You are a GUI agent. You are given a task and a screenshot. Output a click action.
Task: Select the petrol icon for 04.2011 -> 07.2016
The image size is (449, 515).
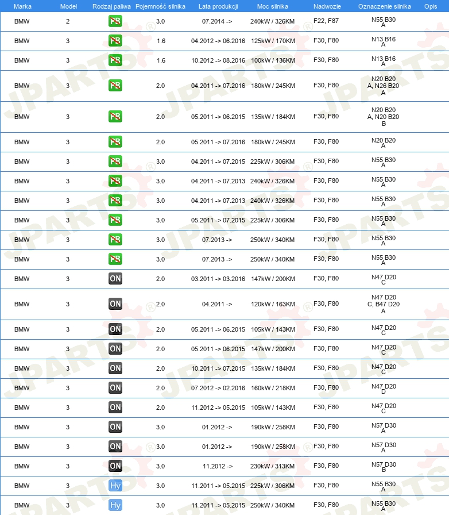point(115,86)
